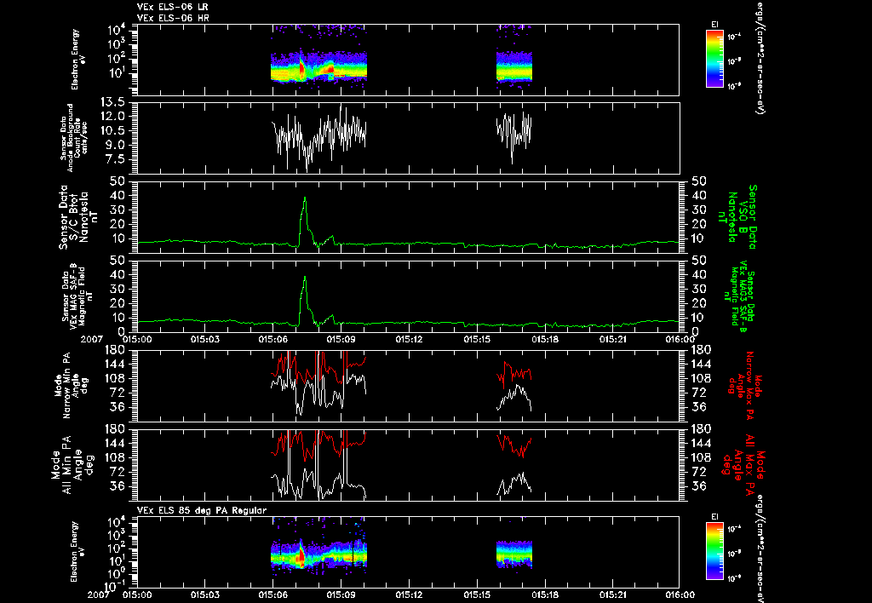Click 016:00 on the bottom time axis
The image size is (872, 603).
pos(680,594)
